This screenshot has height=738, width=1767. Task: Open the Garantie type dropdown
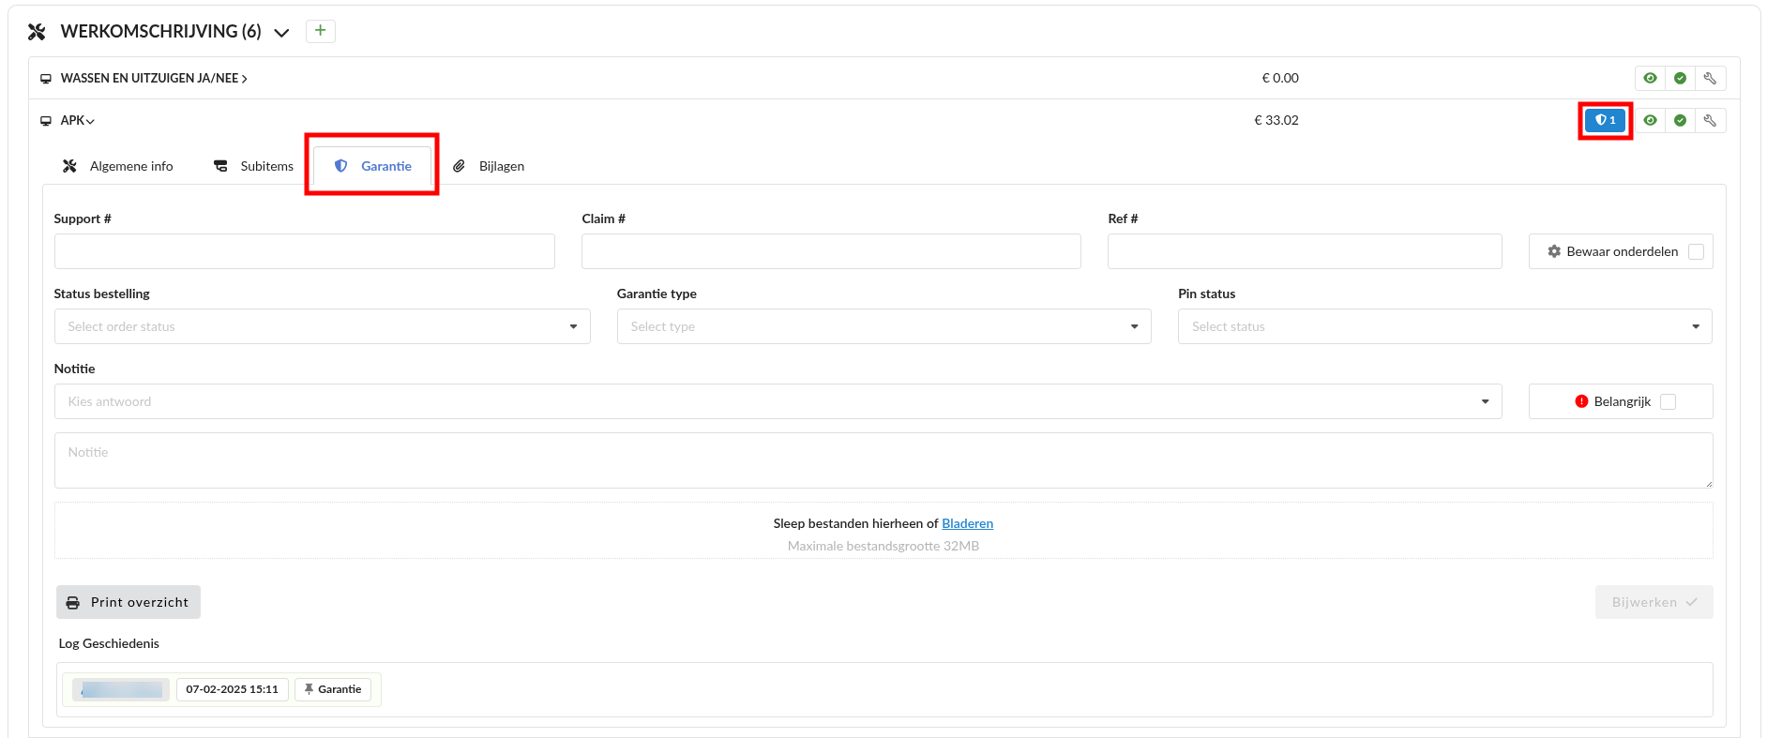883,326
